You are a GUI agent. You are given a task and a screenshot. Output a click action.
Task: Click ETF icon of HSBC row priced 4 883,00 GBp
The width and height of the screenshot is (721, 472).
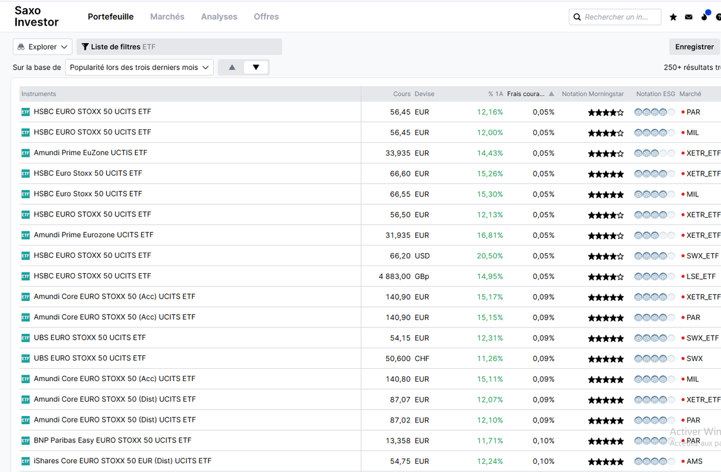tap(25, 276)
